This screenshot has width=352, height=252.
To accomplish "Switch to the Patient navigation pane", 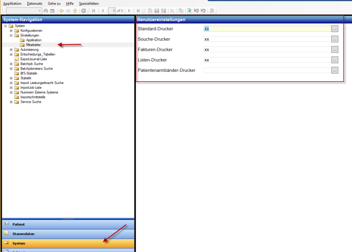I will [68, 224].
